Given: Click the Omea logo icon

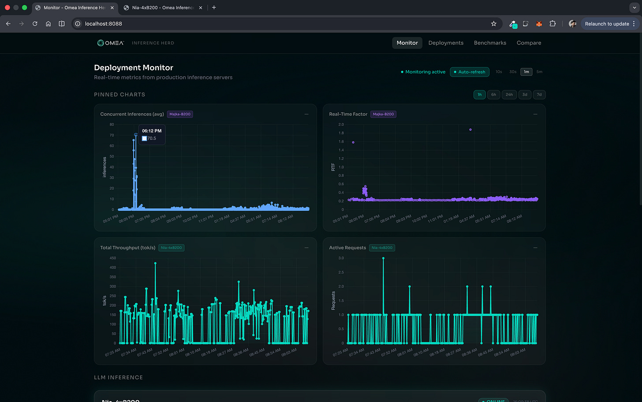Looking at the screenshot, I should click(101, 43).
